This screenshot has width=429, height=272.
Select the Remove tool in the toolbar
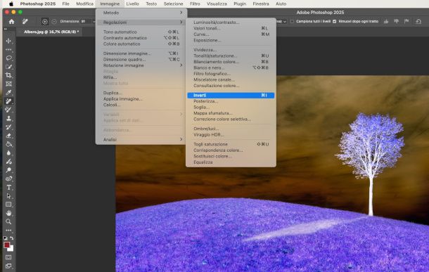8,101
